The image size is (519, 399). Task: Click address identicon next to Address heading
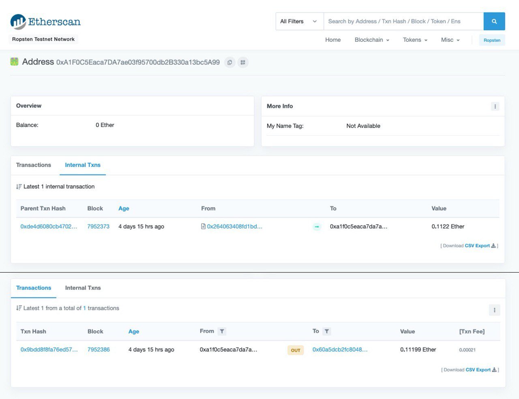15,62
